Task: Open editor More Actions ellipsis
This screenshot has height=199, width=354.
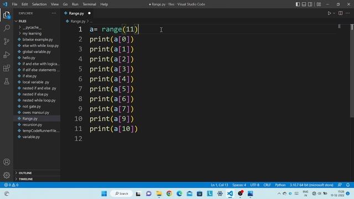Action: tap(348, 13)
